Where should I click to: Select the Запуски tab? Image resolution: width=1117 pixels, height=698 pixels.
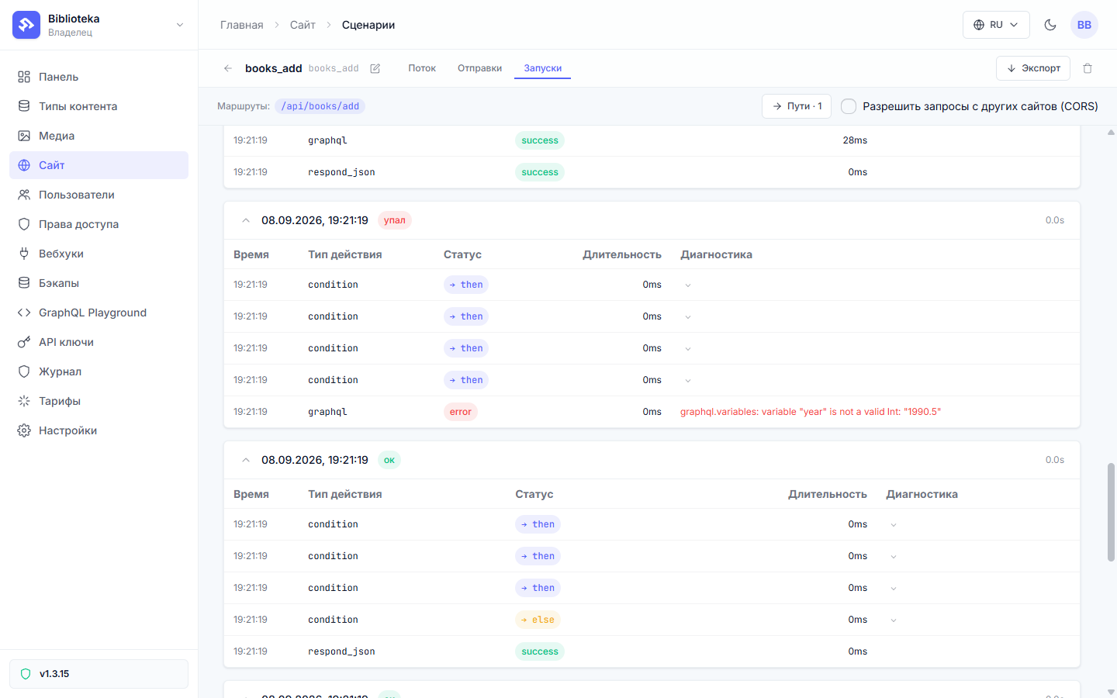[x=542, y=68]
